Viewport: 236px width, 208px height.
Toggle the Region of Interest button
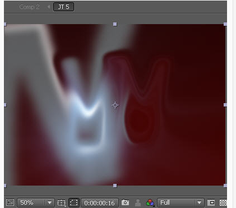[74, 202]
